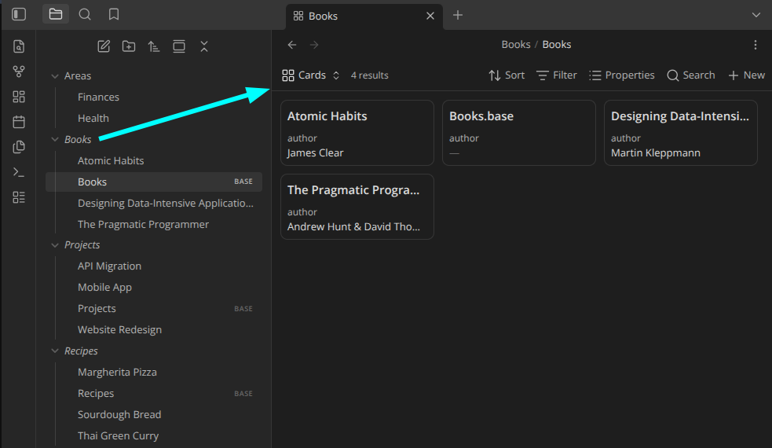Click the bases list ribbon icon

click(x=19, y=197)
